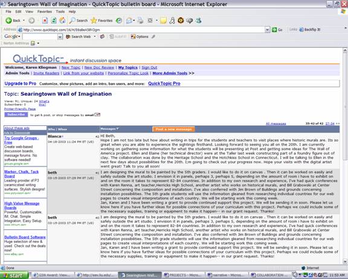Open History with the green clock icon
348x279 pixels.
(119, 21)
